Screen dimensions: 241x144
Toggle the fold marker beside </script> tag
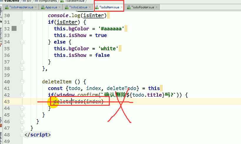click(x=22, y=135)
